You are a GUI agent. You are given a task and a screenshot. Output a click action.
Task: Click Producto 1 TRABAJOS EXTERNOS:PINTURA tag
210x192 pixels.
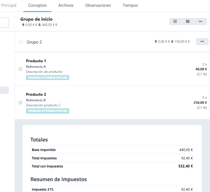pos(47,78)
